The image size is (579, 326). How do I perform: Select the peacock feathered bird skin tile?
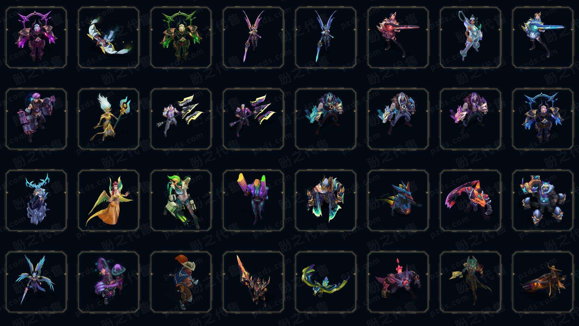326,282
